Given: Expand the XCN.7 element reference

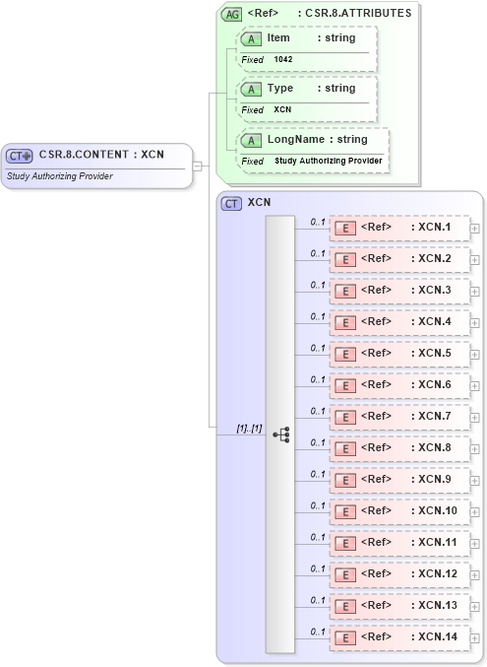Looking at the screenshot, I should pos(474,418).
